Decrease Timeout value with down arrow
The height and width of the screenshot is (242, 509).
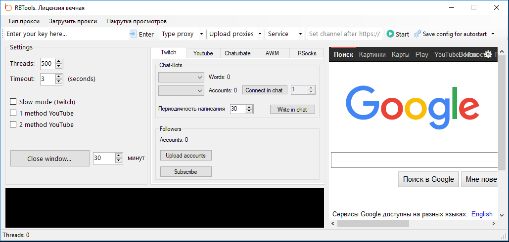pyautogui.click(x=59, y=81)
